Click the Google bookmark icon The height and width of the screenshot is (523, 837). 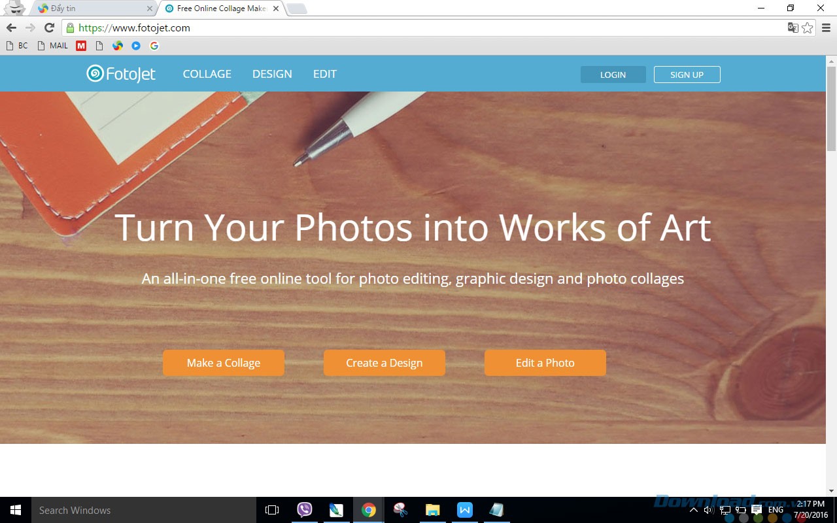coord(154,46)
